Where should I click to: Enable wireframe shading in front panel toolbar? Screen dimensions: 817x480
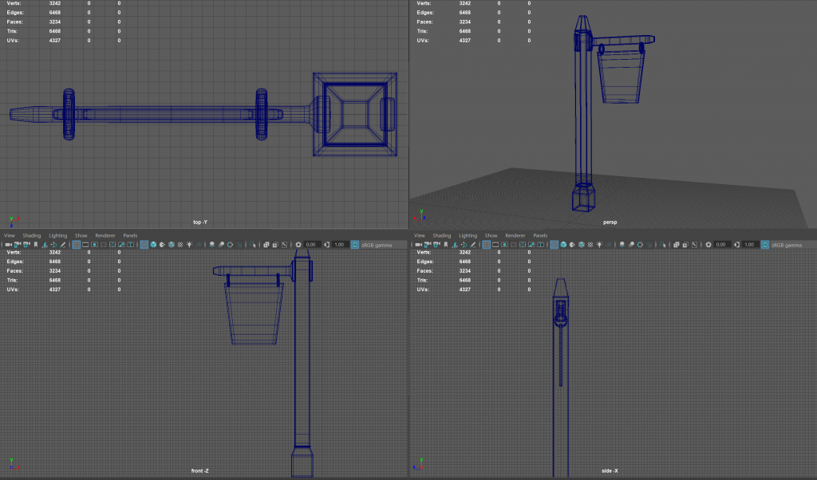[x=144, y=245]
